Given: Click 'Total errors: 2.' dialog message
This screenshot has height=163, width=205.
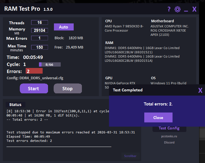Looking at the screenshot, I should click(x=158, y=104).
